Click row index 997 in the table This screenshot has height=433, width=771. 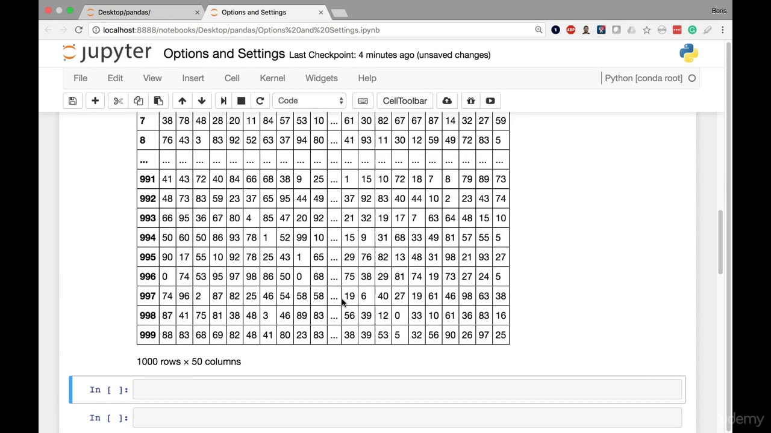point(148,296)
